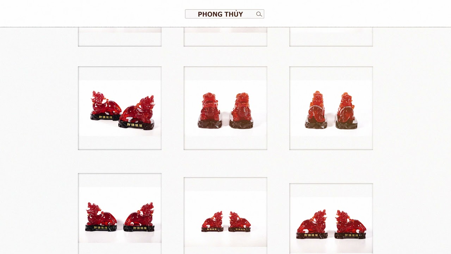Viewport: 451px width, 254px height.
Task: Open thumbnail with smallest facing Pixiu pair
Action: [225, 216]
